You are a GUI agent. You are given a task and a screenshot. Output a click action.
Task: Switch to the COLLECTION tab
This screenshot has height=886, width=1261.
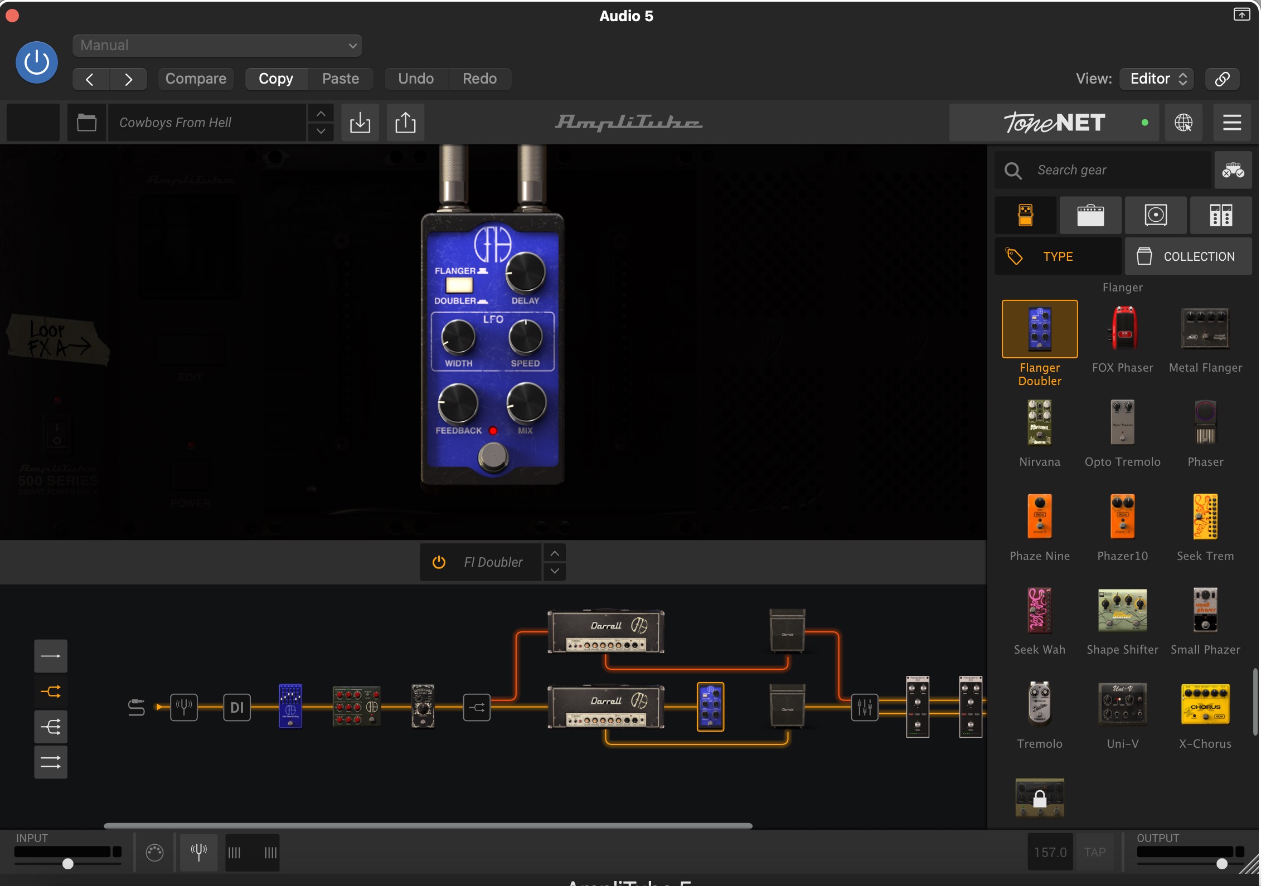pos(1189,256)
